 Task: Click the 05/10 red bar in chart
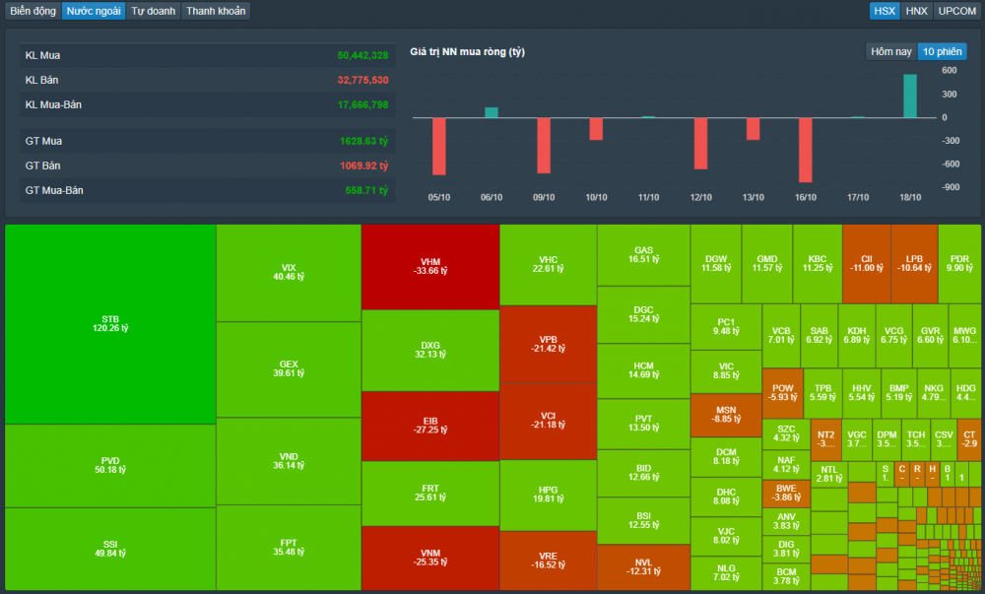click(439, 147)
